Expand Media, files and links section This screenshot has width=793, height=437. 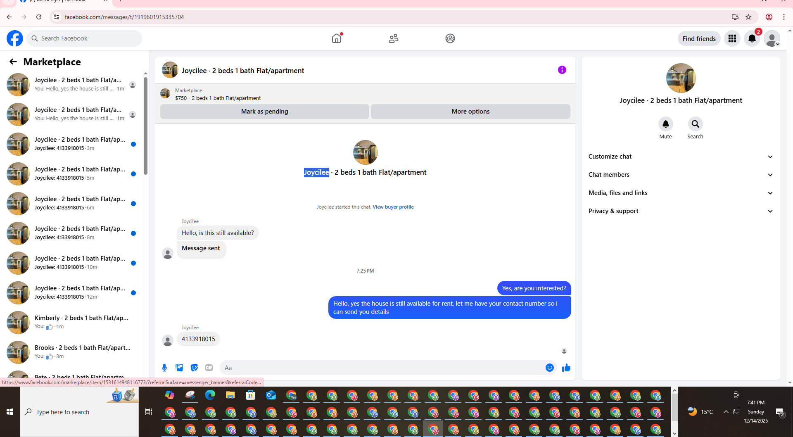point(681,193)
